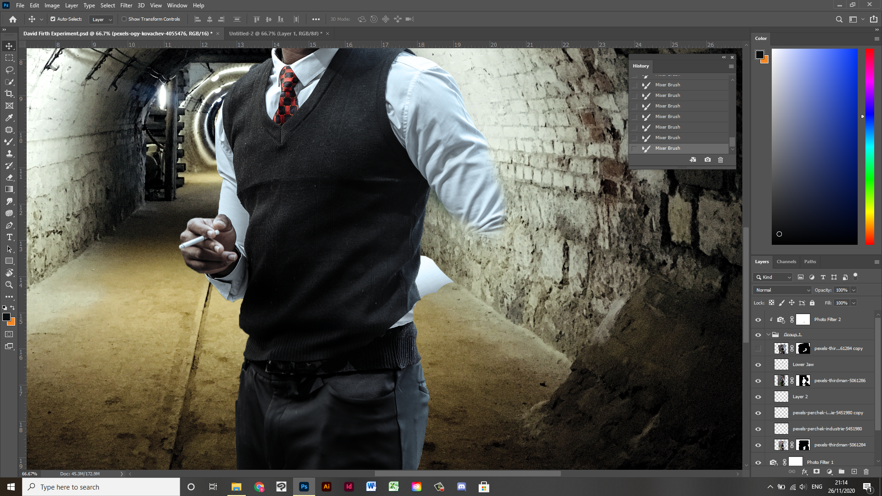Add layer mask icon in Layers panel
This screenshot has width=882, height=496.
[816, 472]
